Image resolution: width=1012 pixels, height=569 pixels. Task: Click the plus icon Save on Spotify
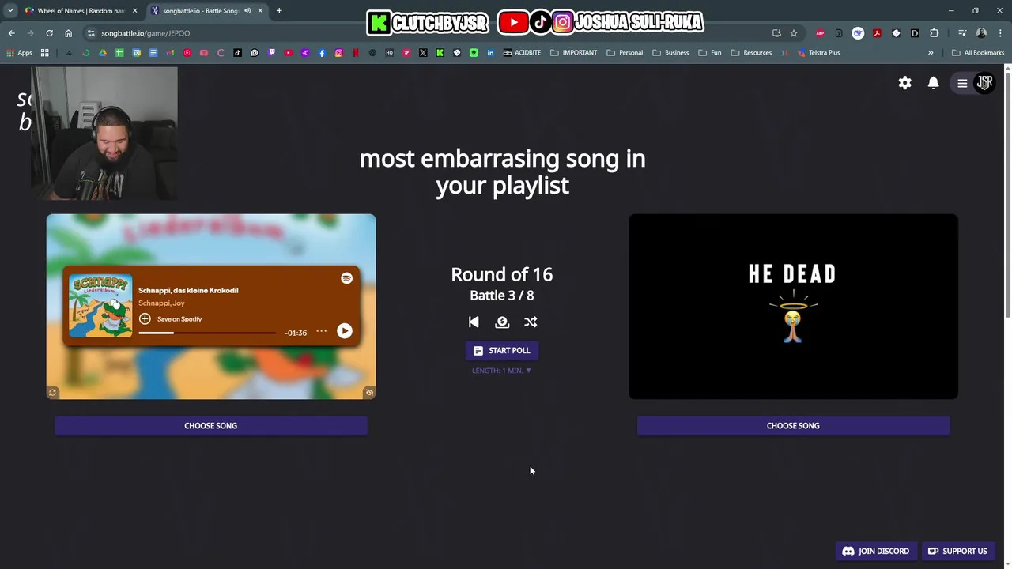click(x=145, y=318)
